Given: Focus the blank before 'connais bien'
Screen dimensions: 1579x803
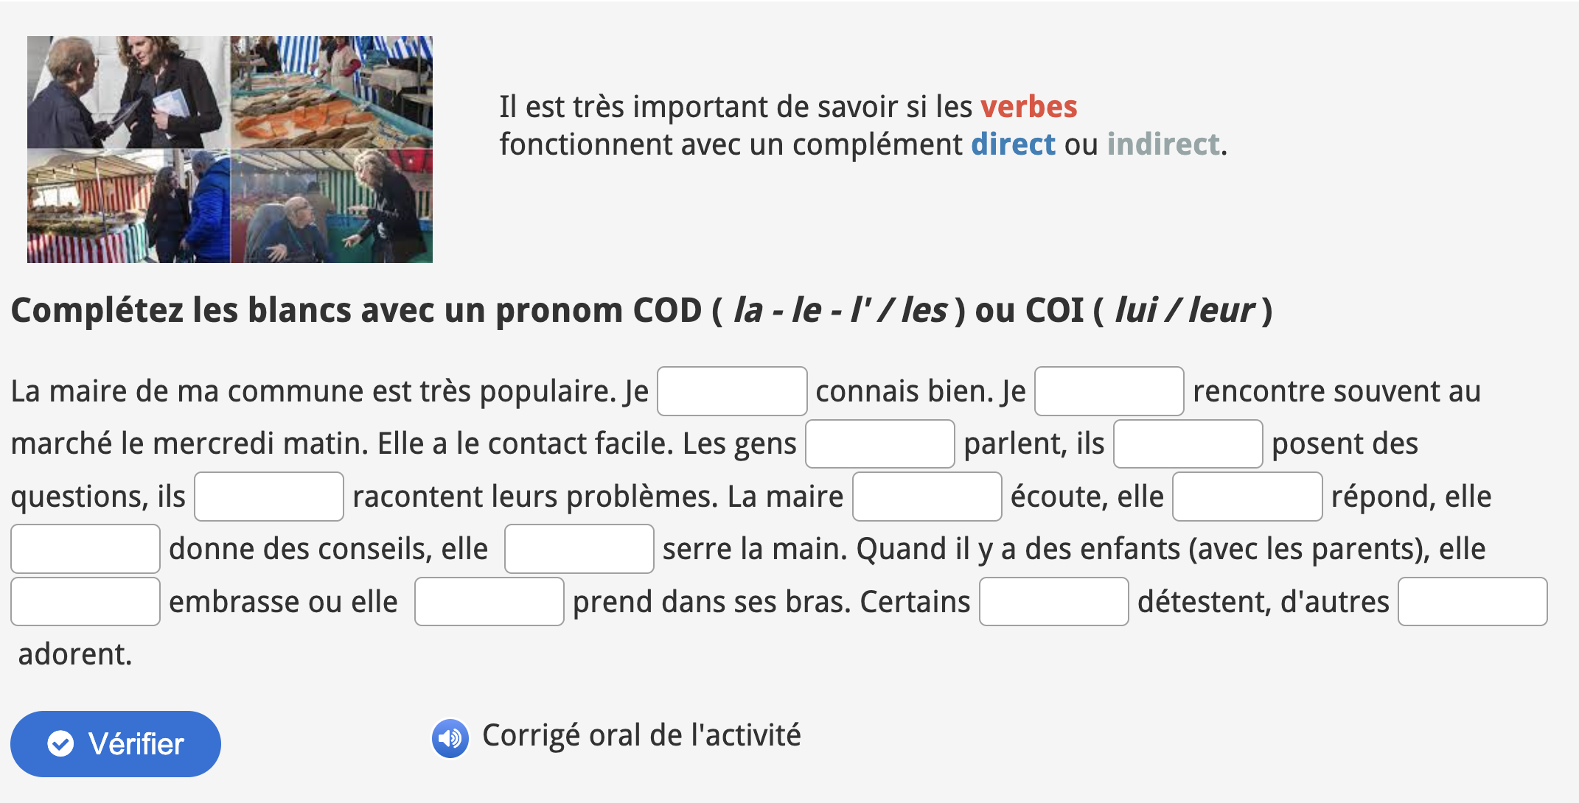Looking at the screenshot, I should tap(732, 391).
